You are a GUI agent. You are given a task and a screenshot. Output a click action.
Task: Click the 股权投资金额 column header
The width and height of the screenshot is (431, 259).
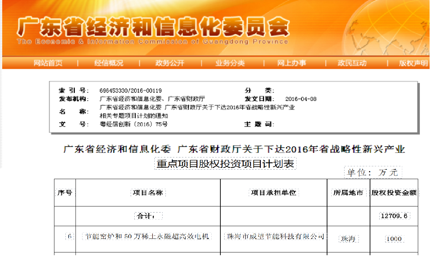[394, 193]
